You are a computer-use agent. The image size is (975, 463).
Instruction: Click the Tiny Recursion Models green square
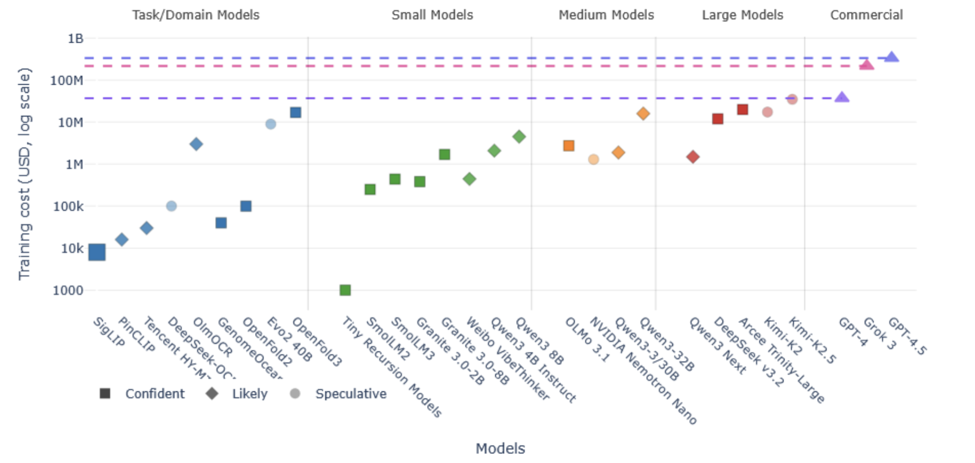click(x=345, y=290)
